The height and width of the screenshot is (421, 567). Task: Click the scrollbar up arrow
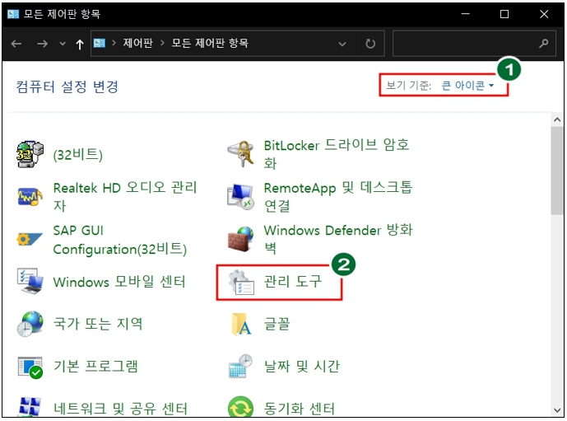[x=557, y=119]
